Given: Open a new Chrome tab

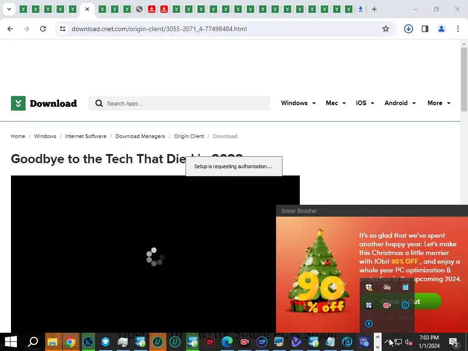Looking at the screenshot, I should (x=374, y=9).
